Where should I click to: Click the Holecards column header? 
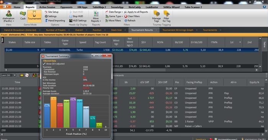118,75
